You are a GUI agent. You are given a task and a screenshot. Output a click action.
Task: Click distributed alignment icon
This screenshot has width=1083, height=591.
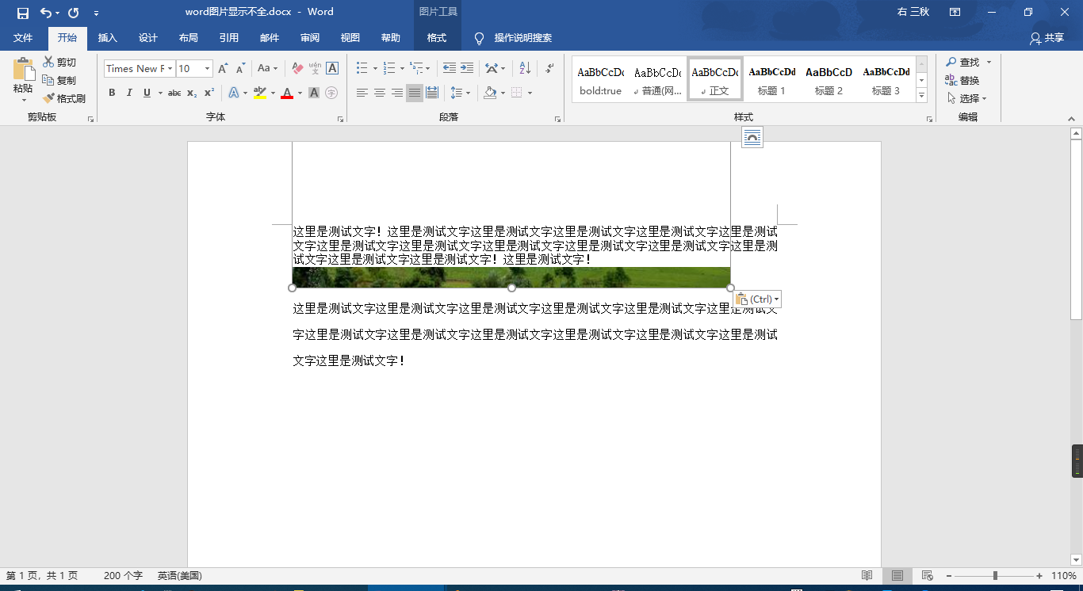click(x=432, y=93)
